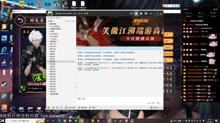This screenshot has height=123, width=220.
Task: Click the 笑傲江湖 banner advertisement
Action: pyautogui.click(x=120, y=31)
